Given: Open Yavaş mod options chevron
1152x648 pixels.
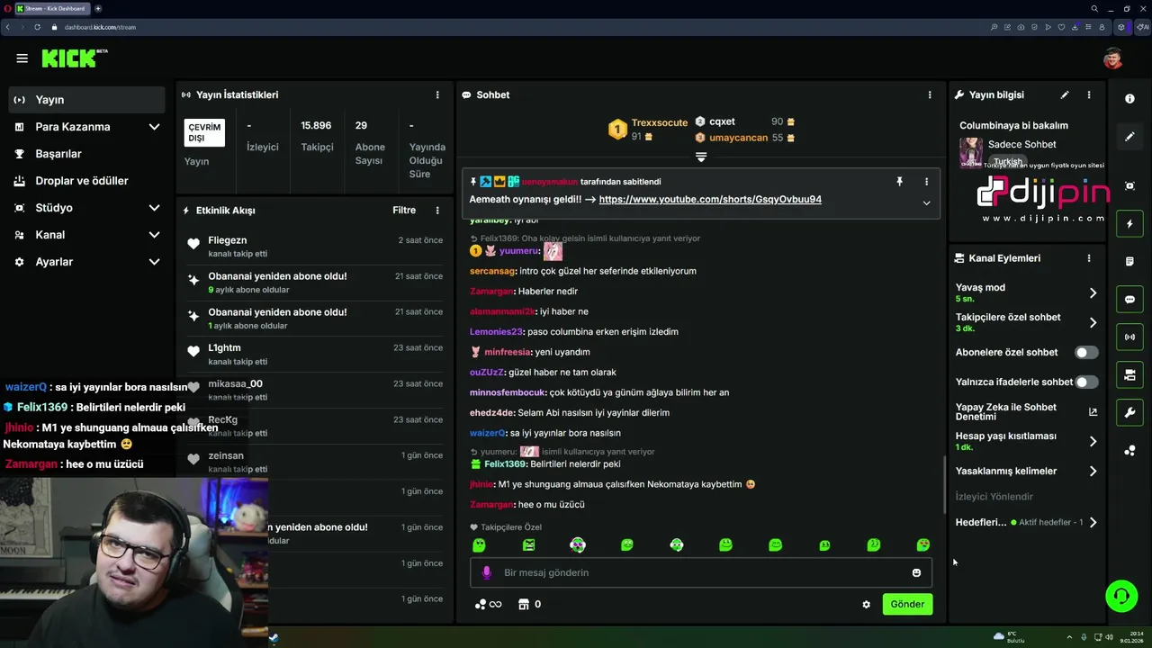Looking at the screenshot, I should coord(1093,293).
